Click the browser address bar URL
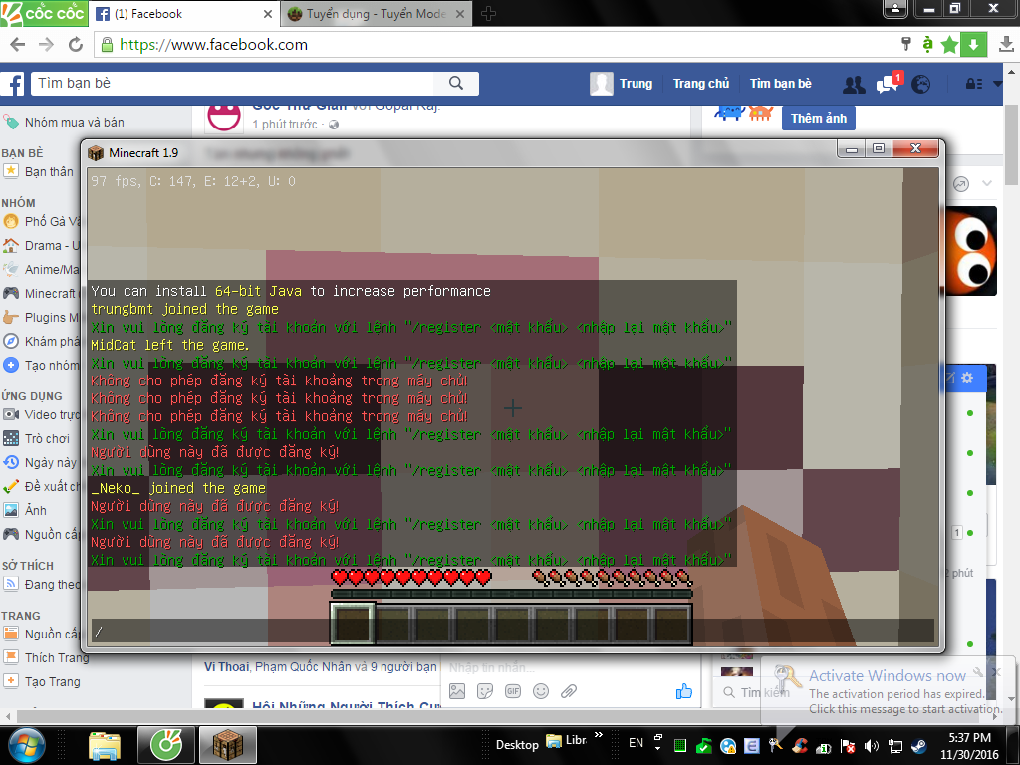 pyautogui.click(x=213, y=44)
